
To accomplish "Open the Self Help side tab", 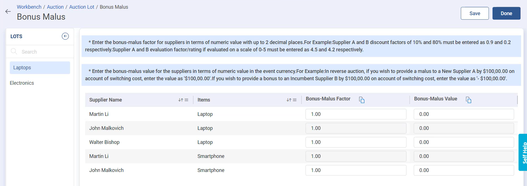I will [523, 152].
